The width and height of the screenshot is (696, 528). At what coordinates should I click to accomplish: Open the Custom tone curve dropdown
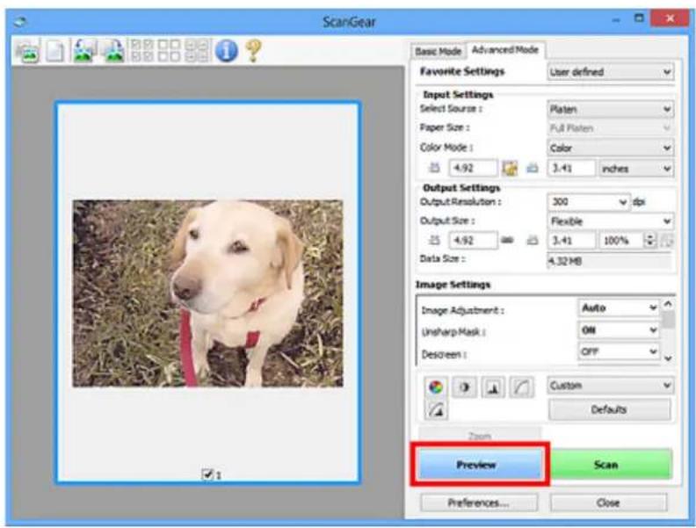611,385
